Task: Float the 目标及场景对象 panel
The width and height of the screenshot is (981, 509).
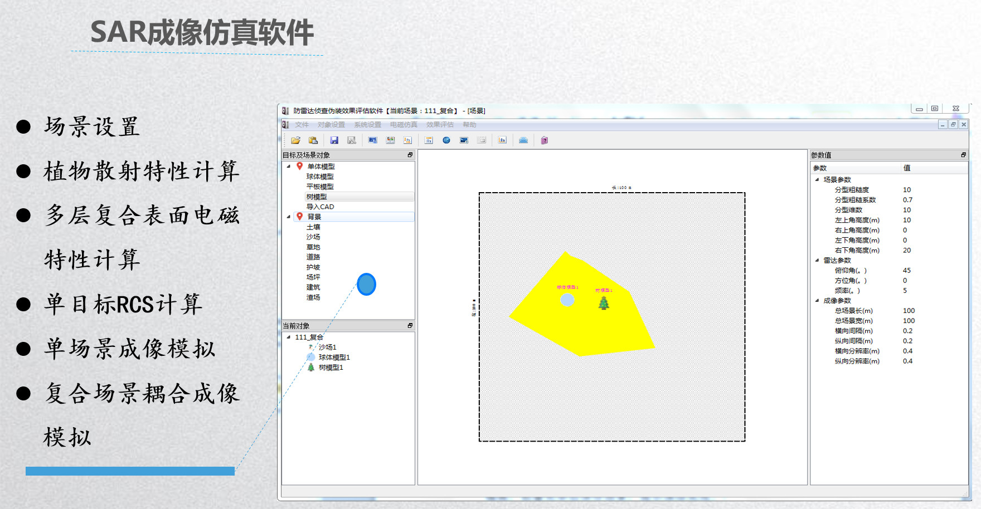Action: point(410,155)
